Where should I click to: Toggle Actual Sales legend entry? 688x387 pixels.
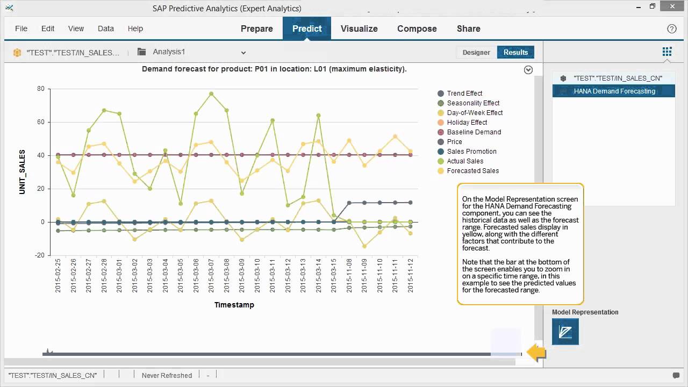point(461,161)
